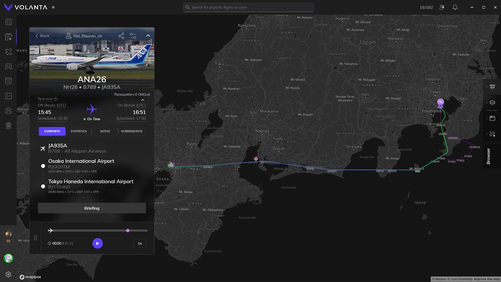The image size is (501, 282).
Task: Click the game controller sidebar icon
Action: (8, 66)
